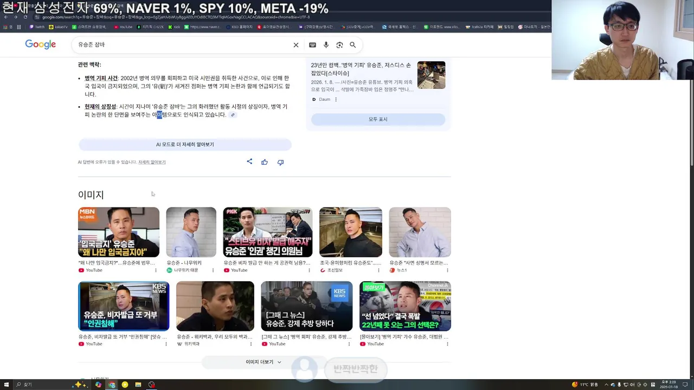Open Chrome from the taskbar
694x390 pixels.
click(x=112, y=385)
